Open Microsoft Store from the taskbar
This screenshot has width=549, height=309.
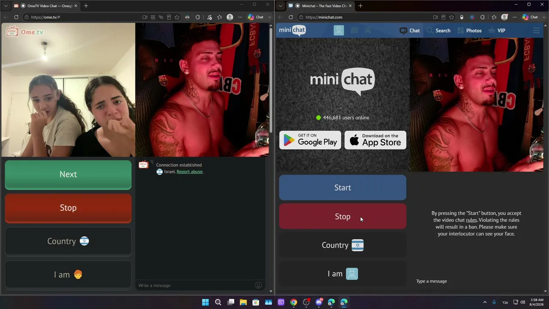click(x=256, y=302)
